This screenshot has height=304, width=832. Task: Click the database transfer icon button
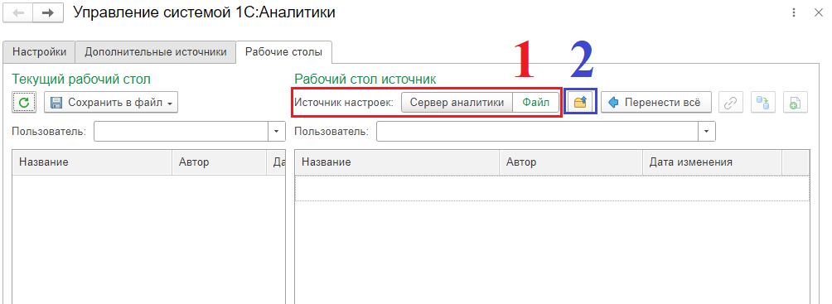pyautogui.click(x=763, y=103)
